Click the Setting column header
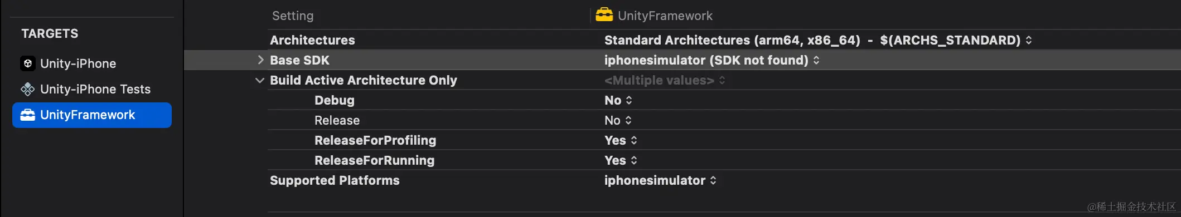1181x217 pixels. coord(293,16)
